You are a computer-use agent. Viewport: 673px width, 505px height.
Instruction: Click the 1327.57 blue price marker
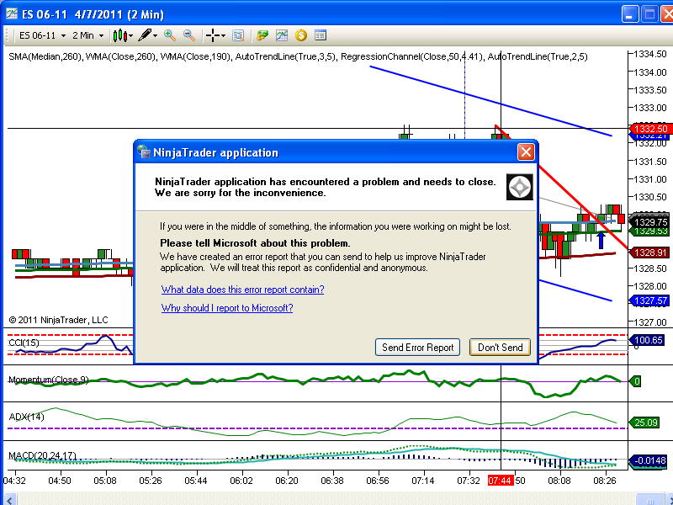(x=649, y=300)
